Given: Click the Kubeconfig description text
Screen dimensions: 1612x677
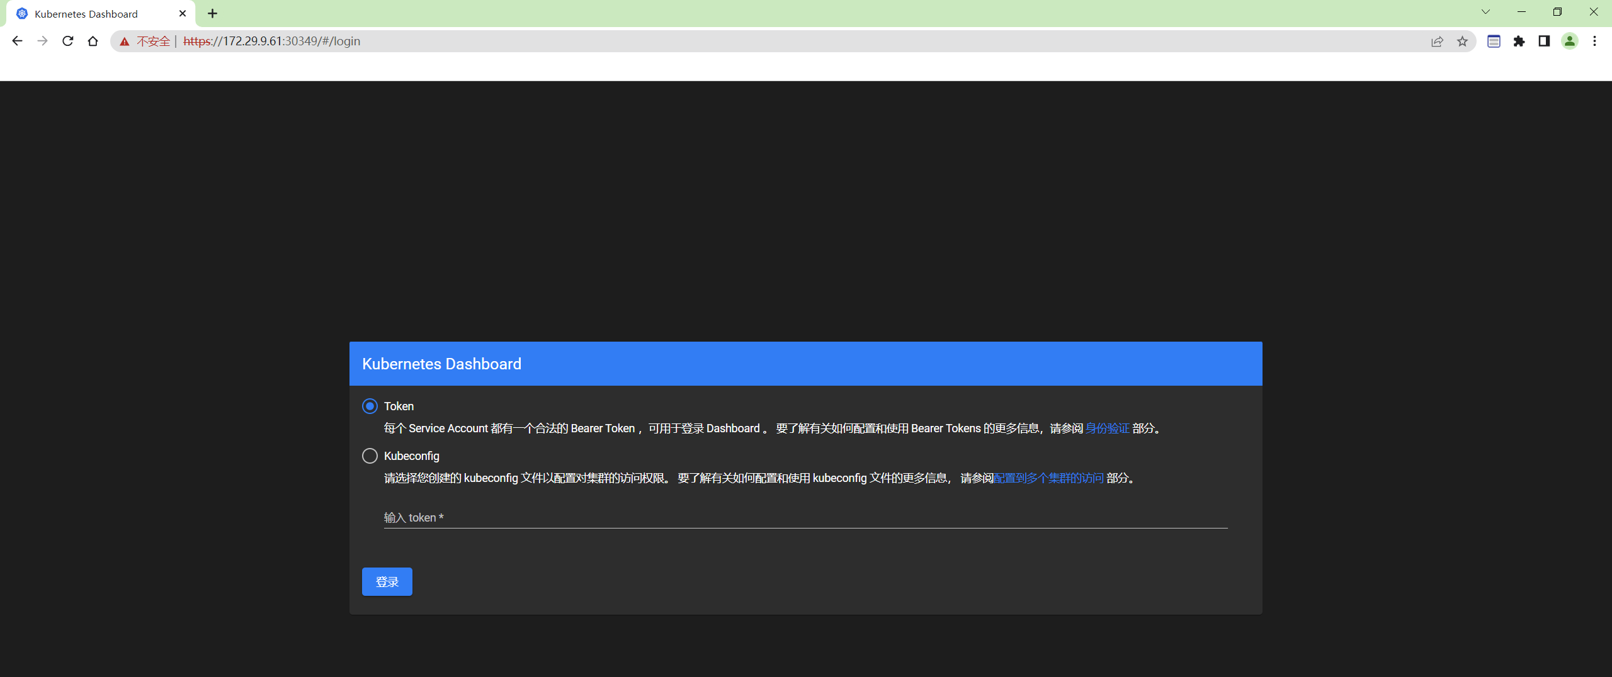Looking at the screenshot, I should (761, 478).
